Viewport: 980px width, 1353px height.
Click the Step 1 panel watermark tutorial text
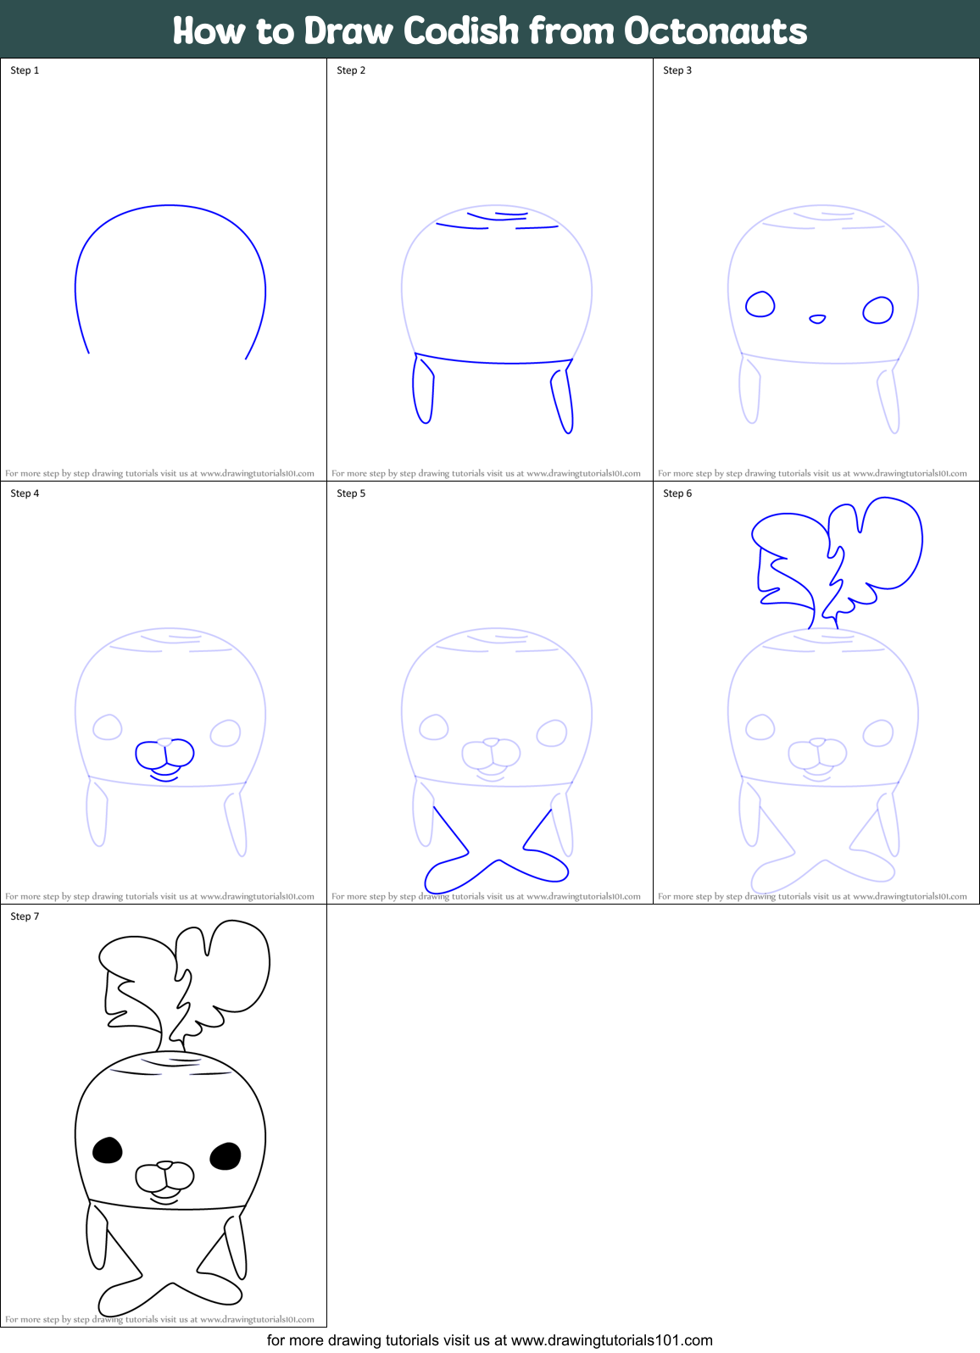[159, 473]
